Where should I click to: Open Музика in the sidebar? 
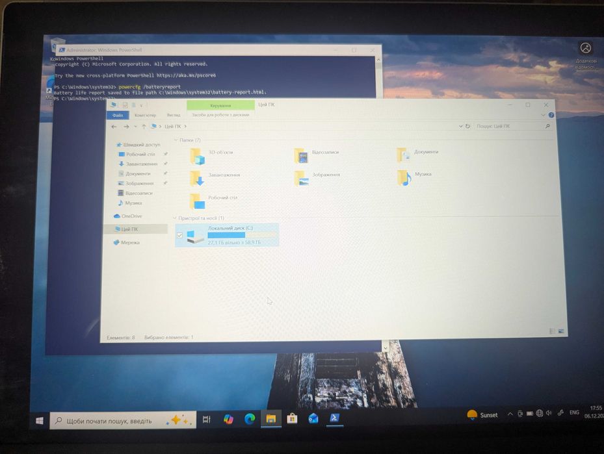point(130,203)
